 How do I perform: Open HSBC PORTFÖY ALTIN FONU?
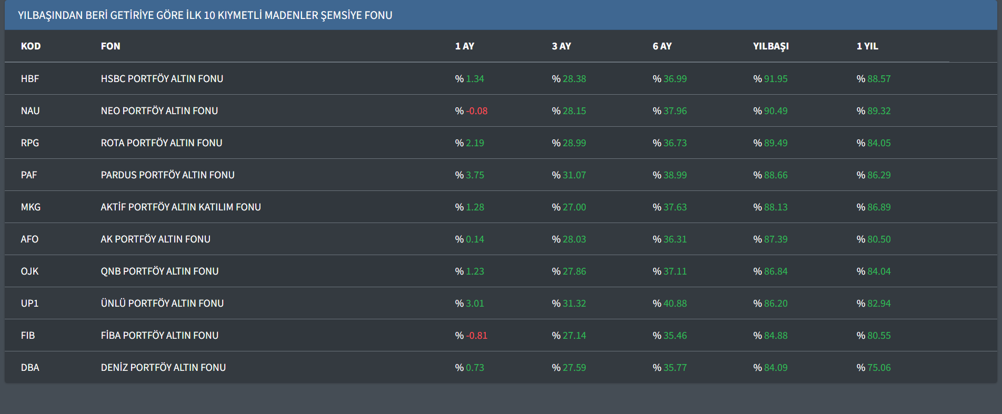click(162, 79)
